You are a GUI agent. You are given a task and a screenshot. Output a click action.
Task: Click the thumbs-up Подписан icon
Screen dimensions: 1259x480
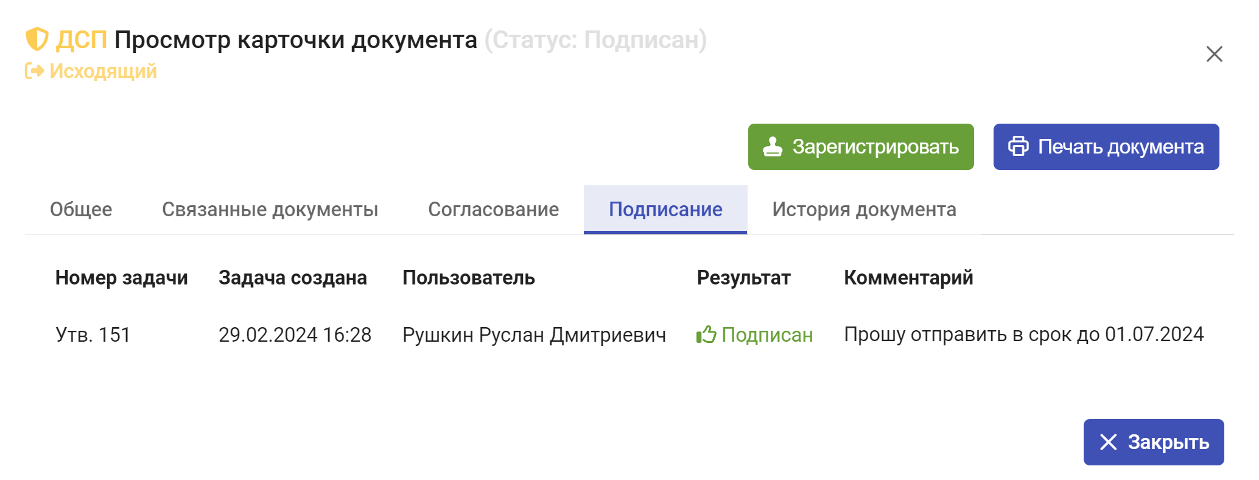(706, 334)
